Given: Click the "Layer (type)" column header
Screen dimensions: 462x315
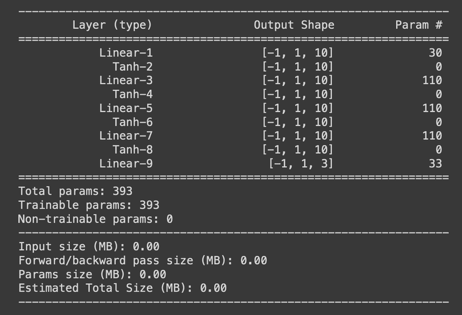Looking at the screenshot, I should click(112, 25).
